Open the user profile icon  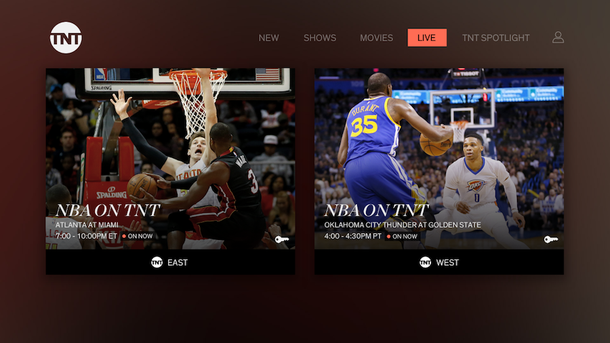point(558,37)
